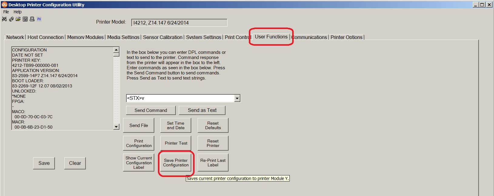Click the Set Time and Date button
This screenshot has width=494, height=196.
(176, 125)
